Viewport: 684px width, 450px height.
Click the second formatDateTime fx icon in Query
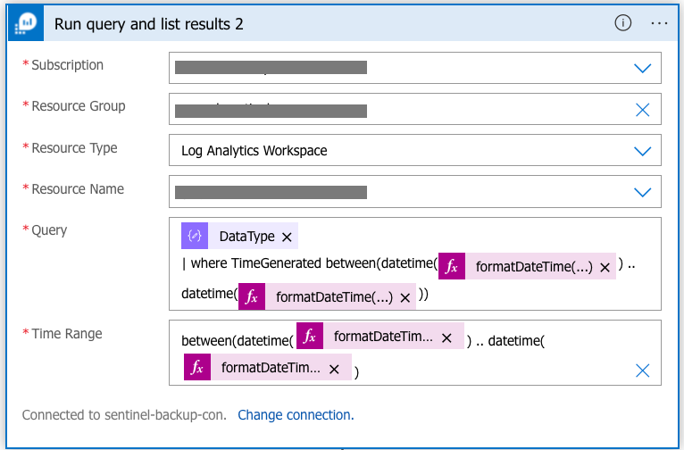click(x=252, y=297)
